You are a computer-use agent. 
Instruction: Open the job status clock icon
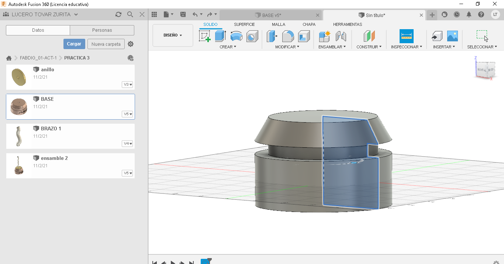tap(457, 14)
